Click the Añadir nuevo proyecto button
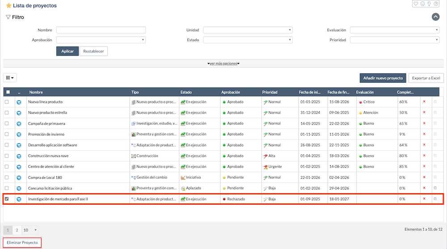Viewport: 447px width, 249px height. point(383,78)
